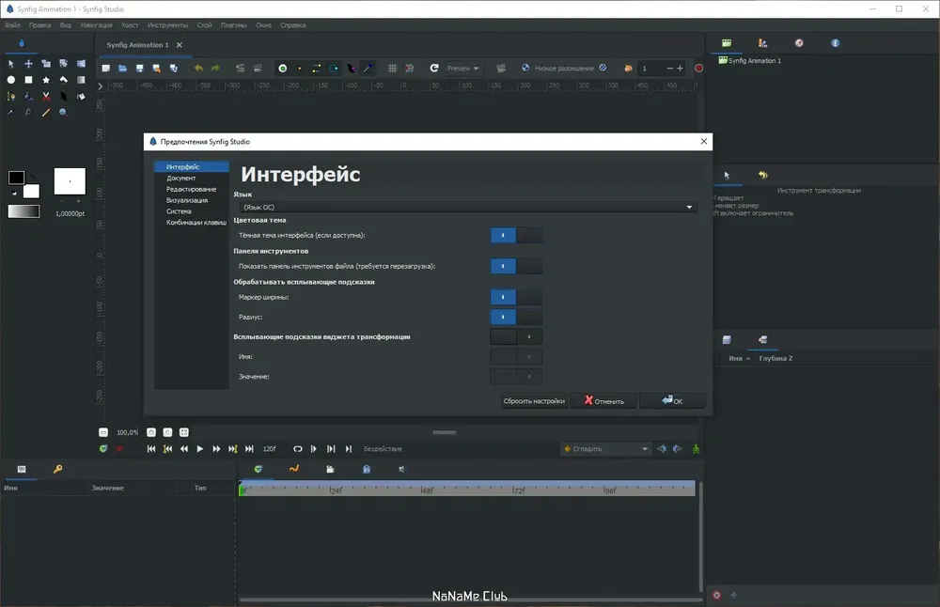Open the Файл menu
The height and width of the screenshot is (607, 940).
click(12, 25)
